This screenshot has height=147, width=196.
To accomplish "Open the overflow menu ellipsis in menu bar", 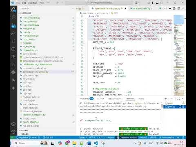I will [48, 3].
